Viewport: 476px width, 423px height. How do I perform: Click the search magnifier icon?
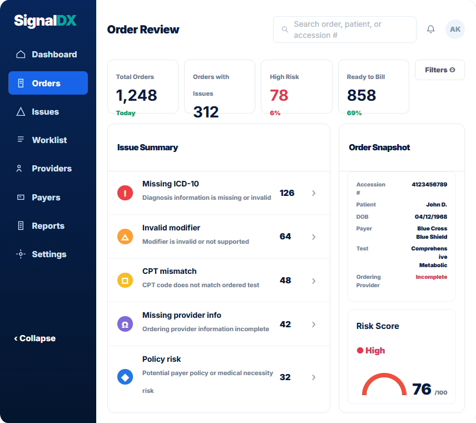285,29
